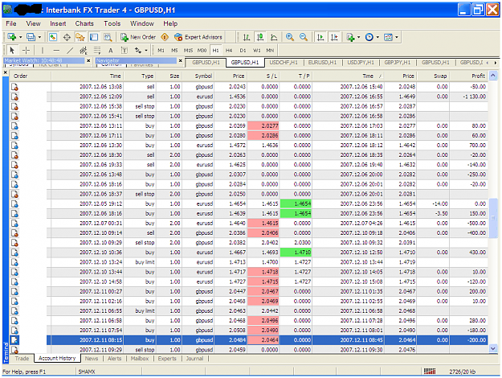Close the Navigator panel
The width and height of the screenshot is (502, 378).
[x=180, y=60]
